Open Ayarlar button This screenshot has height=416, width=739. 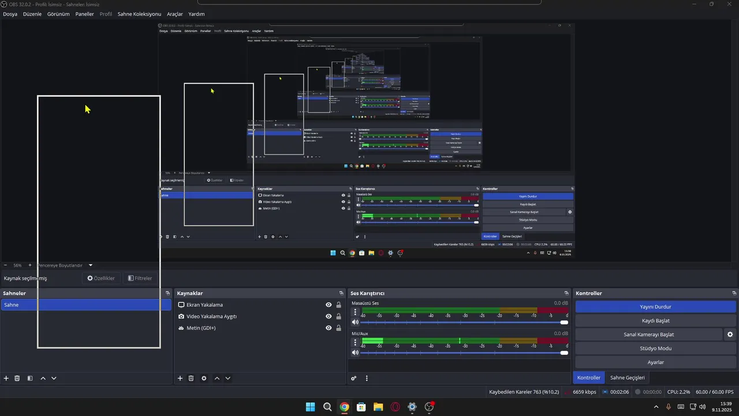tap(656, 362)
